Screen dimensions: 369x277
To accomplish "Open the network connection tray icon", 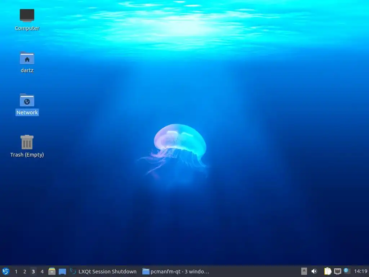I will [x=337, y=271].
